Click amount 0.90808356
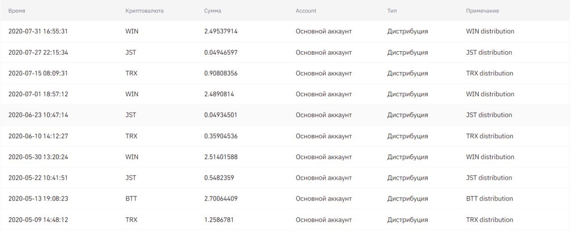The image size is (571, 235). 221,73
